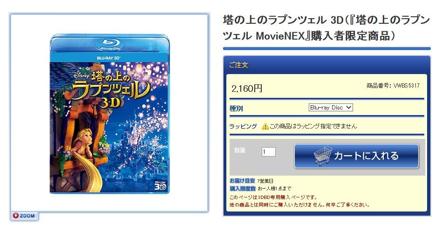
Task: Click the product title heading text
Action: click(x=326, y=28)
